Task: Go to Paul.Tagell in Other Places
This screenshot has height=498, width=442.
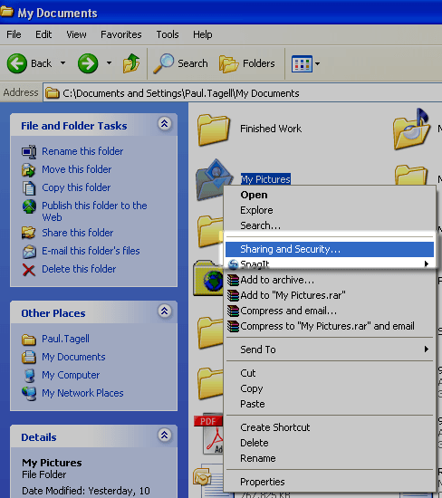Action: click(65, 339)
